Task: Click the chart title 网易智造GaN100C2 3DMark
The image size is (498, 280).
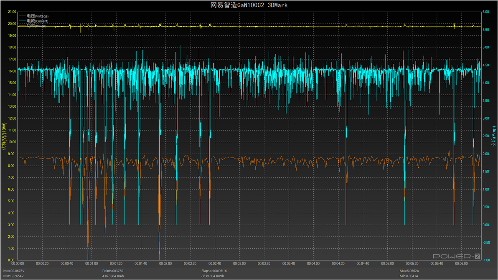Action: (249, 5)
